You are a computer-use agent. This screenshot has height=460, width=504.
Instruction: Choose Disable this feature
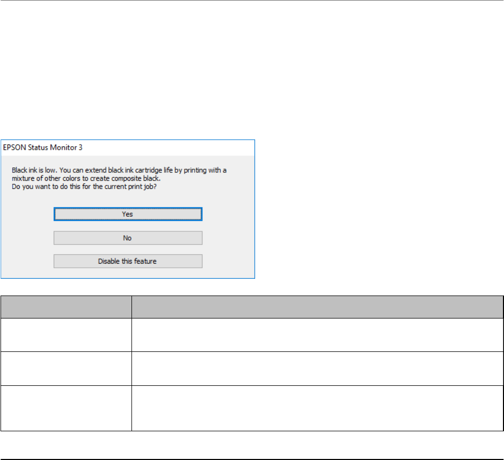tap(128, 261)
